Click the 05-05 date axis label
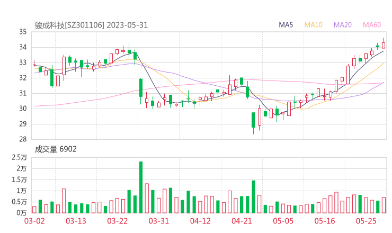 pos(283,221)
